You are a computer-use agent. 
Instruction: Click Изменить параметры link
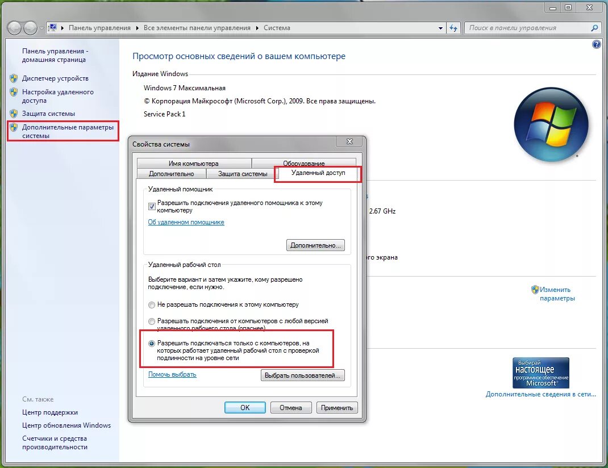[x=557, y=294]
